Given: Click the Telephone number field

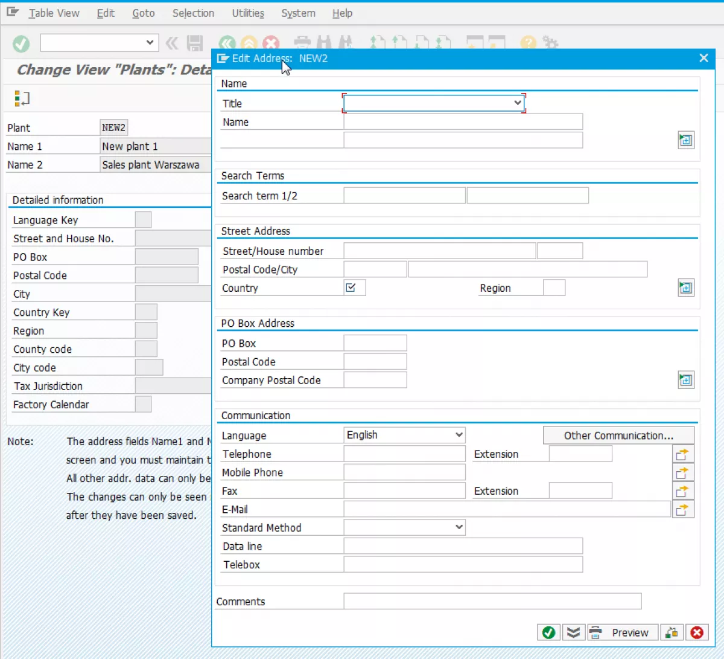Looking at the screenshot, I should (404, 454).
